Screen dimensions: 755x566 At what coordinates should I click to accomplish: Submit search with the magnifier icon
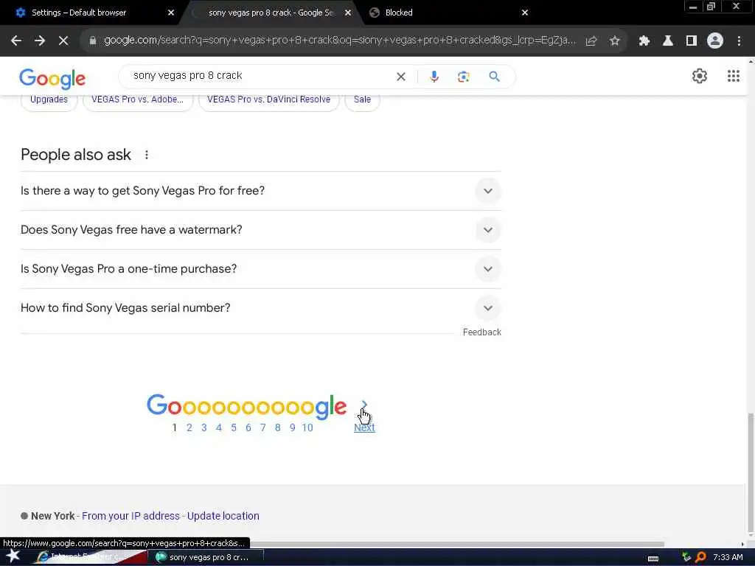[x=494, y=77]
